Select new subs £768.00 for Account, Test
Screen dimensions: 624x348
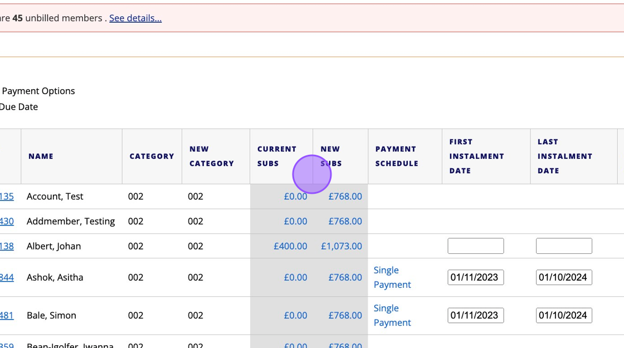(345, 197)
